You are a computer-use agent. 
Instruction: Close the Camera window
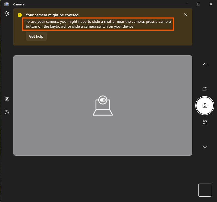click(211, 4)
